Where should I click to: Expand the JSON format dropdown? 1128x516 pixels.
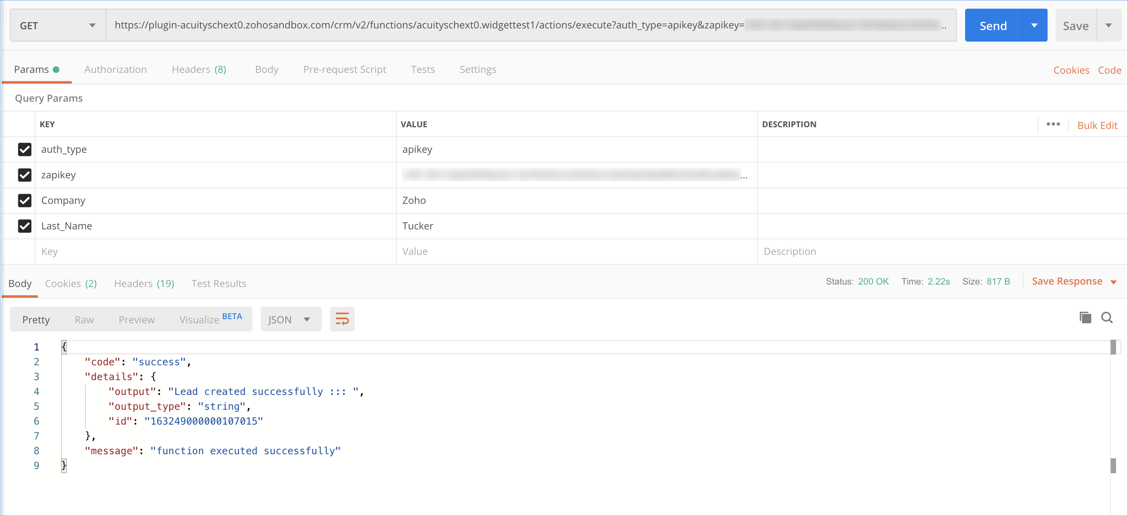(x=290, y=320)
